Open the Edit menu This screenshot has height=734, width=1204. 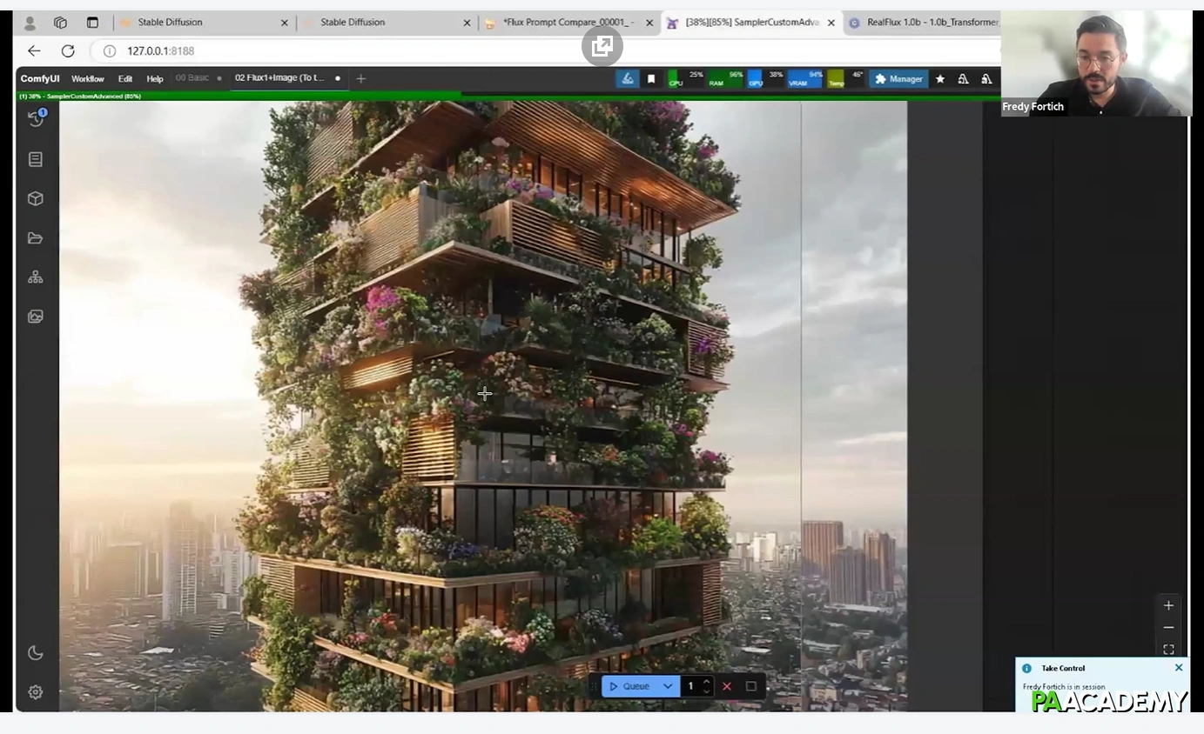tap(125, 78)
